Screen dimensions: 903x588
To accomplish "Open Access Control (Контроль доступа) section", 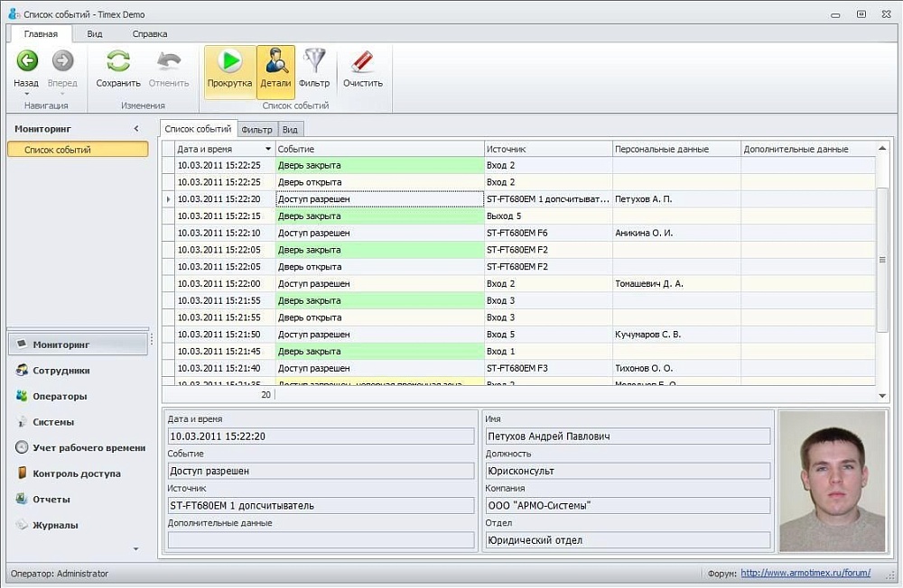I will pyautogui.click(x=76, y=473).
